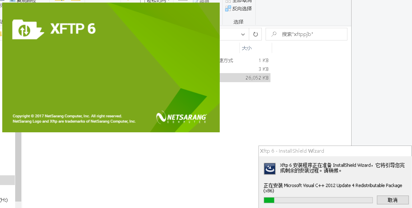This screenshot has height=208, width=412.
Task: Open the Explorer address bar history dropdown
Action: coord(243,34)
